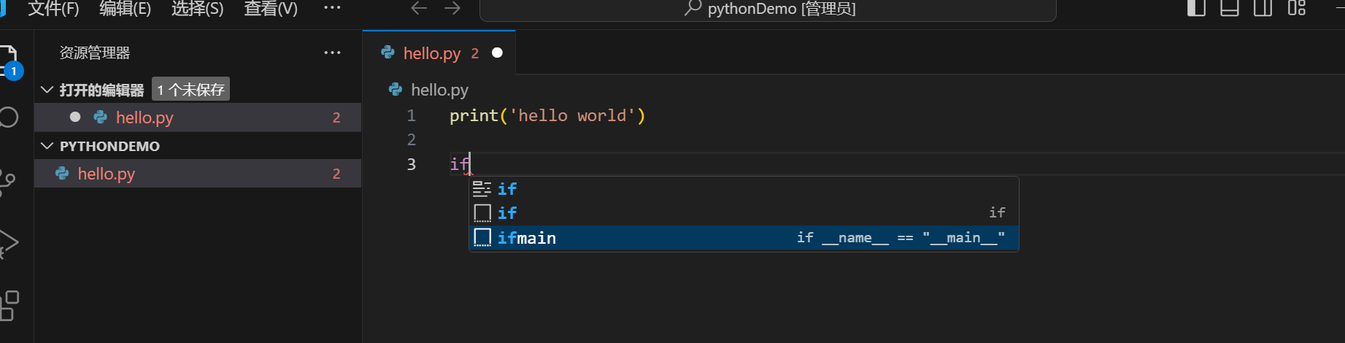Image resolution: width=1345 pixels, height=343 pixels.
Task: Open Extensions view in activity bar
Action: [8, 305]
